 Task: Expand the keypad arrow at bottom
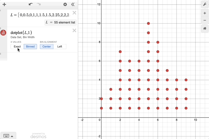pos(12,136)
